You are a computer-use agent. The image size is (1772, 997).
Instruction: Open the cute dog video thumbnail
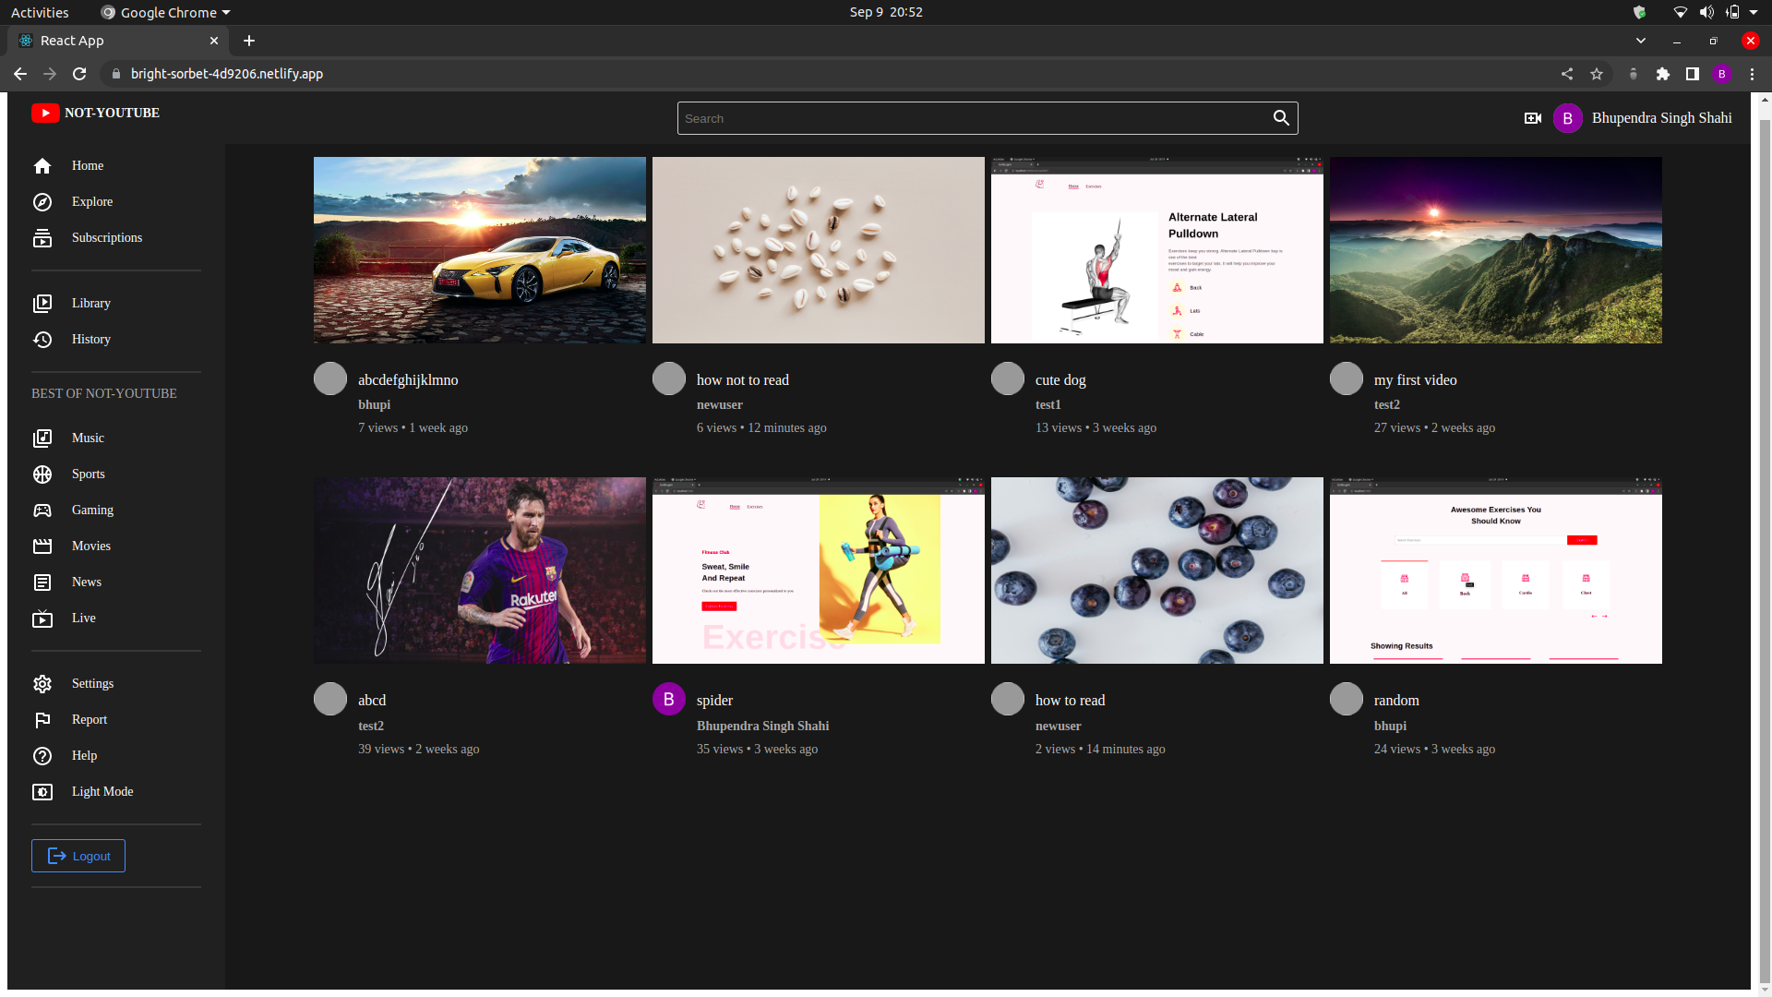1156,249
